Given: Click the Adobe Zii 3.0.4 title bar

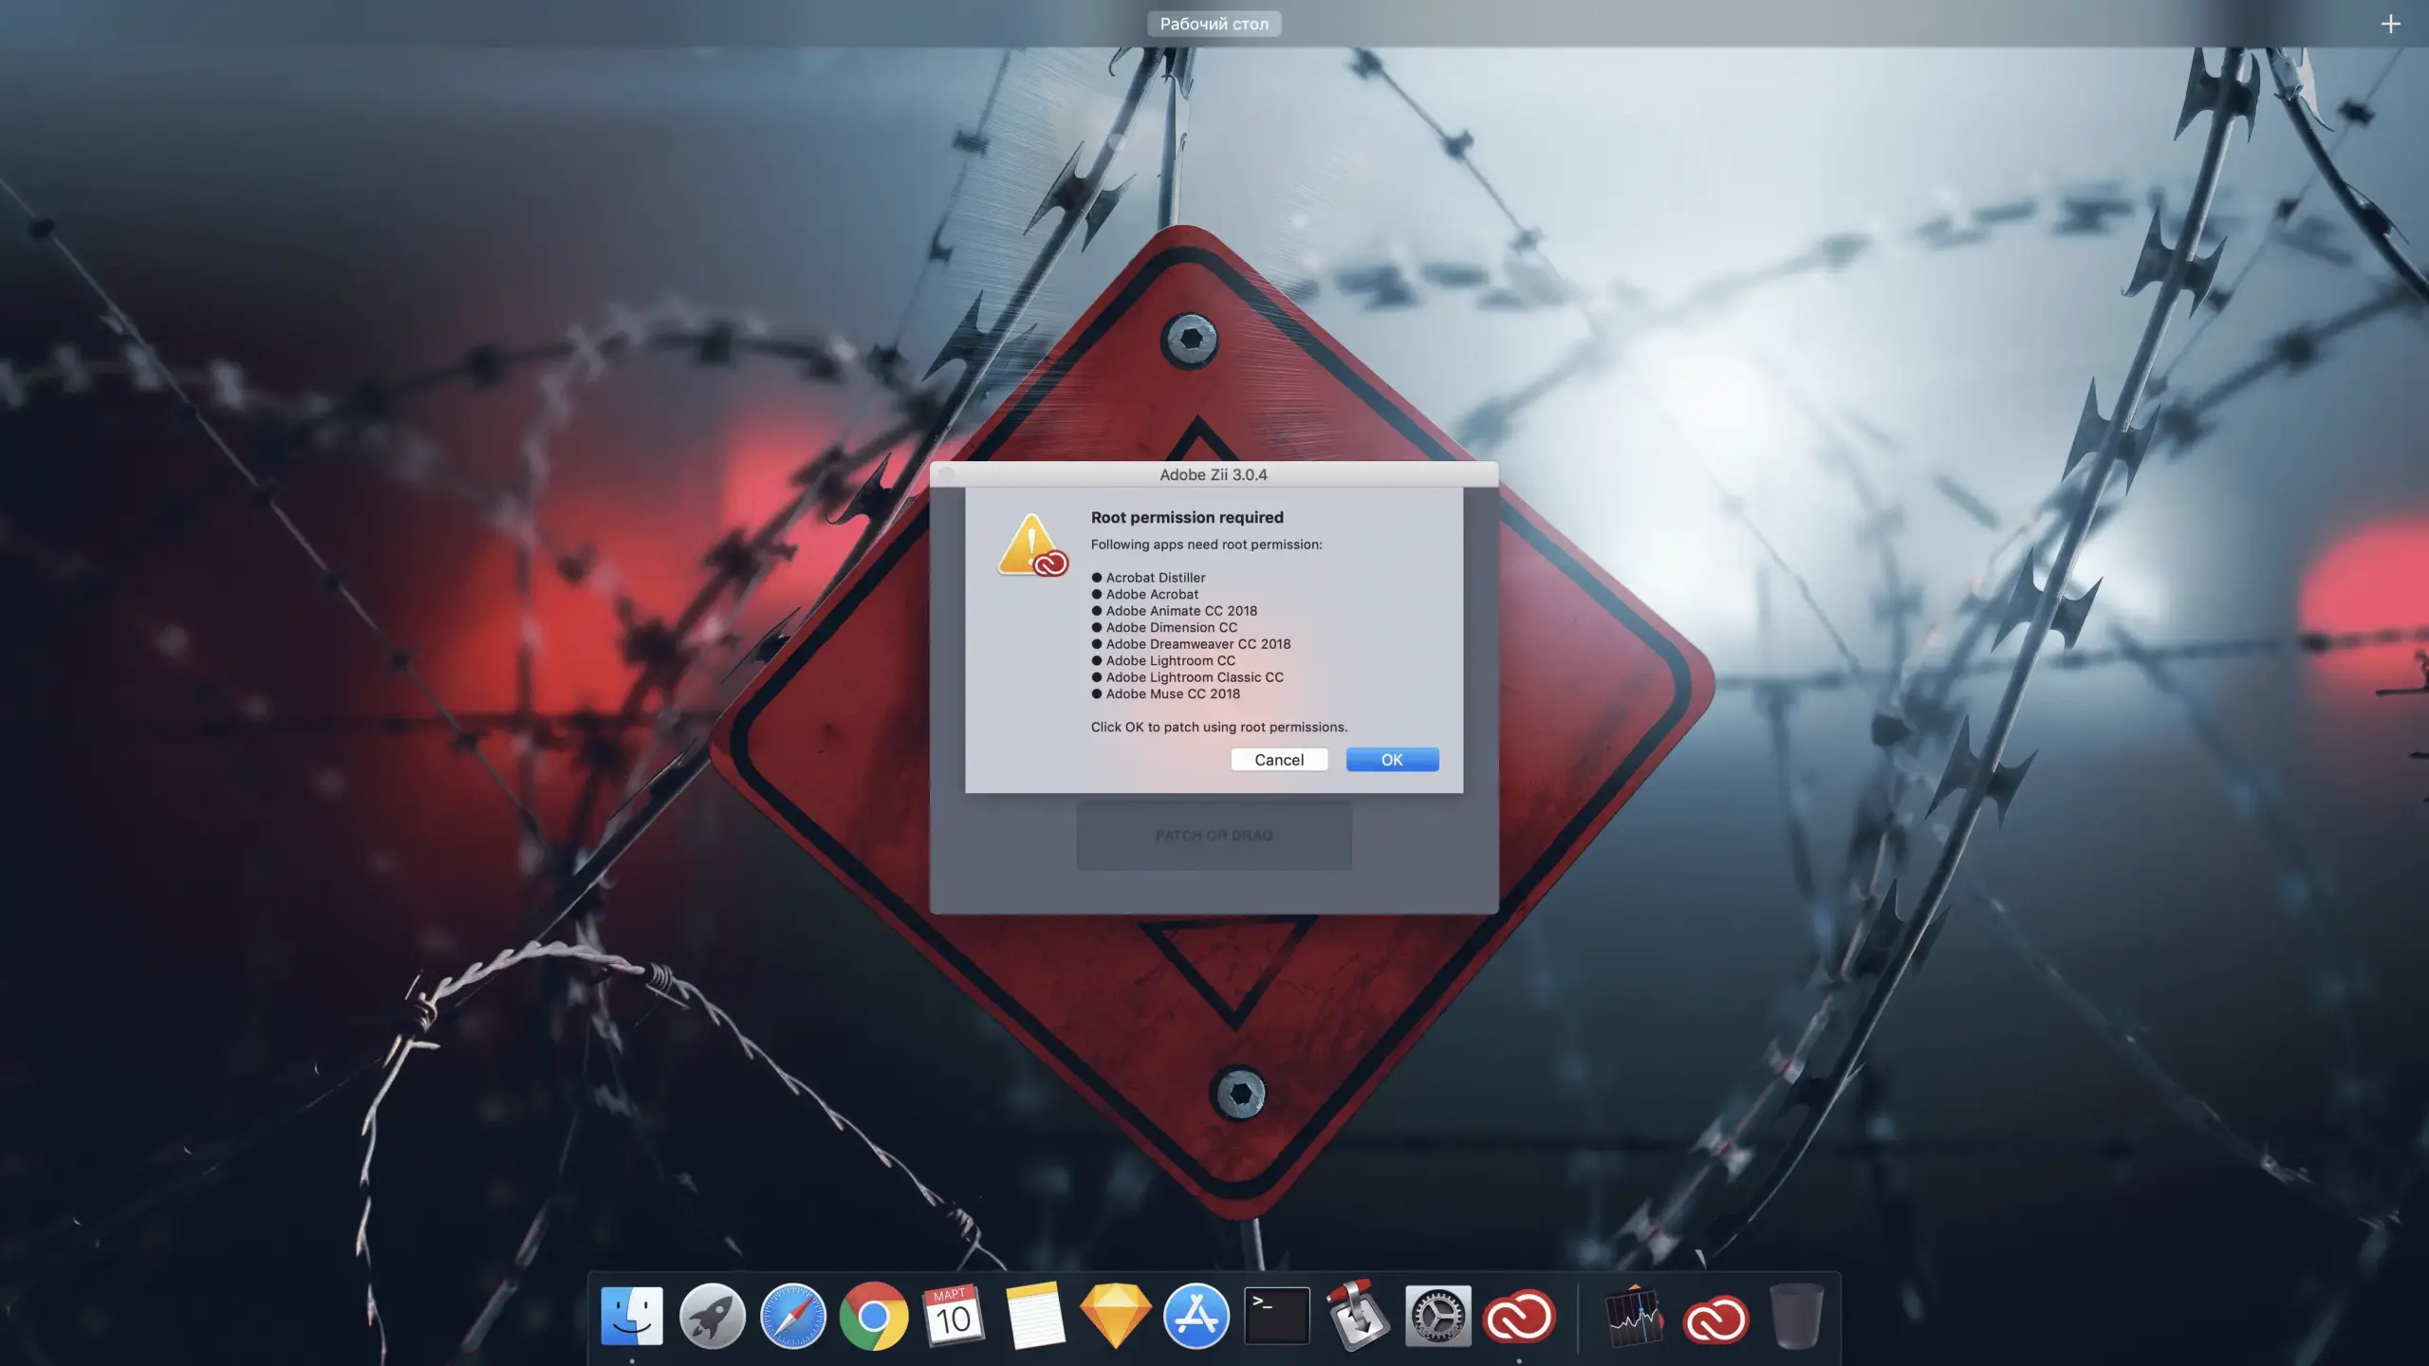Looking at the screenshot, I should point(1214,474).
